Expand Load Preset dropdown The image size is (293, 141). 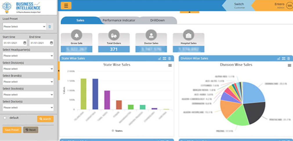pos(24,27)
